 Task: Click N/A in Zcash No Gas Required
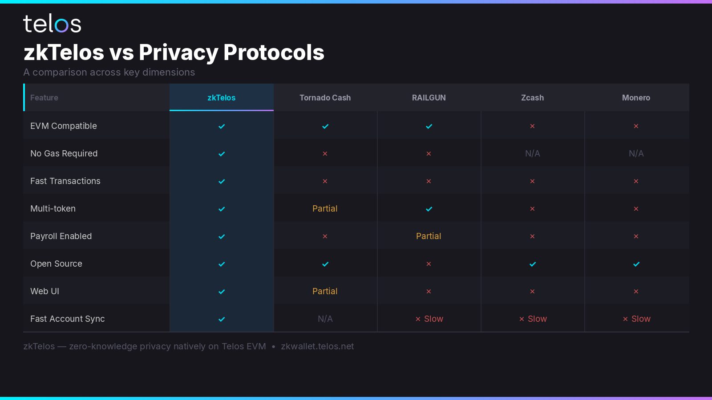pos(533,153)
